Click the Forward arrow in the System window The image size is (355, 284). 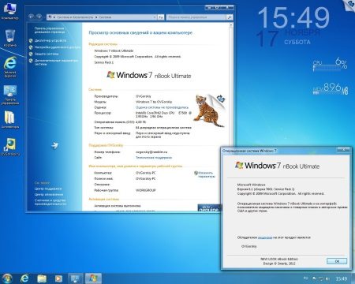(x=39, y=17)
